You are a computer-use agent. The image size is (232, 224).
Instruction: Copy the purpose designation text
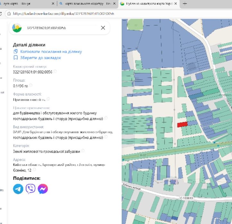pyautogui.click(x=106, y=118)
